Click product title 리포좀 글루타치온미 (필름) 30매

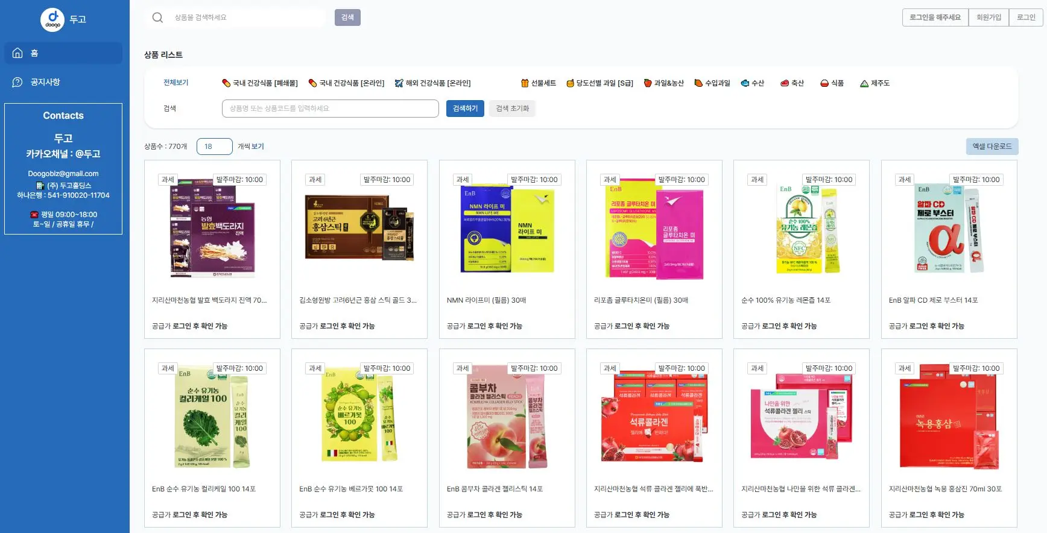pyautogui.click(x=641, y=300)
